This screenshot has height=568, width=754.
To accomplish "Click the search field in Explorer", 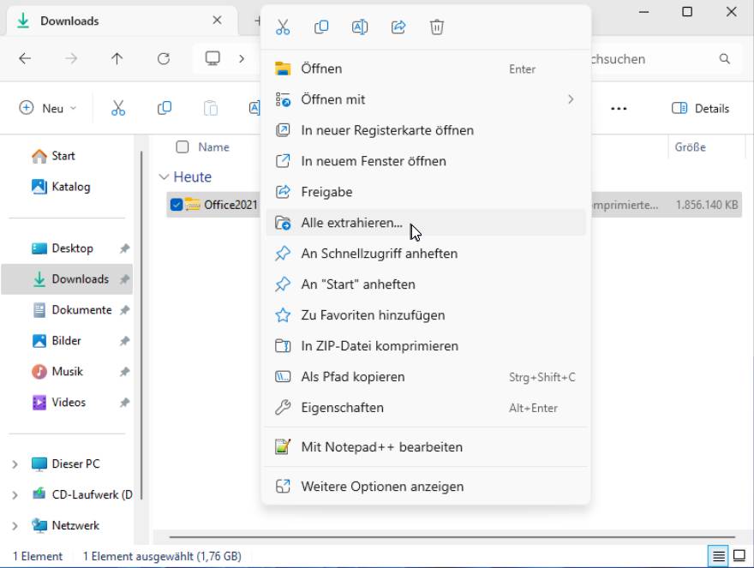I will (x=666, y=59).
